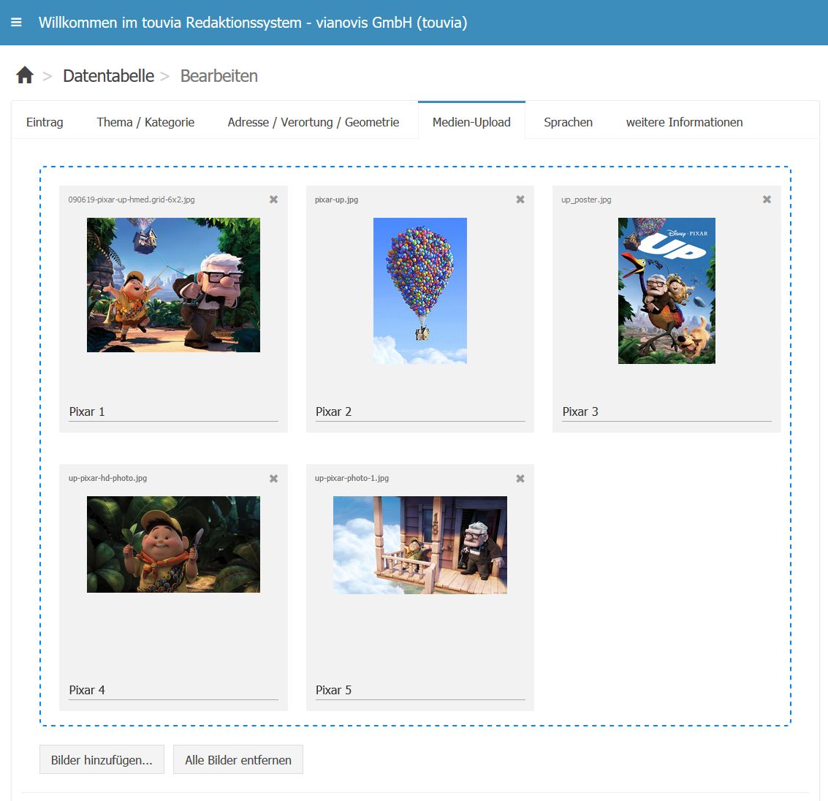The width and height of the screenshot is (828, 801).
Task: Click the filename up-pixar-photo-1.jpg
Action: tap(352, 478)
